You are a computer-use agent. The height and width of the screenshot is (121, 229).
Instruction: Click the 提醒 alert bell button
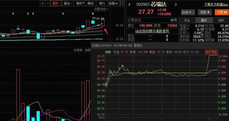click(x=205, y=12)
